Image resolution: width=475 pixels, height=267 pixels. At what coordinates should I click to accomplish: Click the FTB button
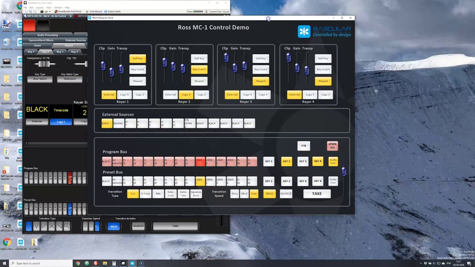coord(304,146)
